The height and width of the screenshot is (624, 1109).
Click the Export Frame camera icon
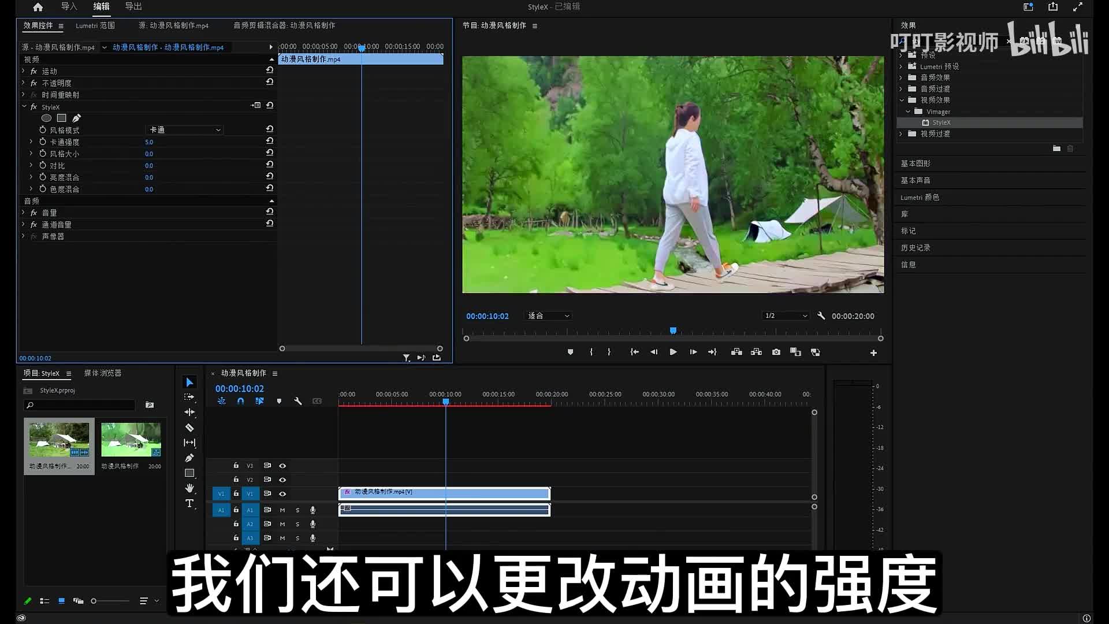point(776,352)
